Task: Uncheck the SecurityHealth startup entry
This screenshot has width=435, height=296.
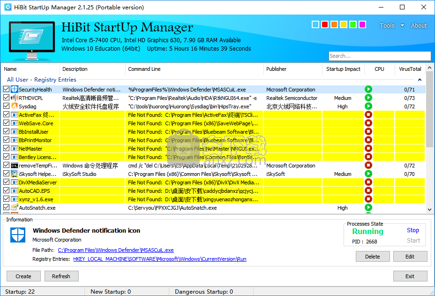Action: (x=7, y=89)
